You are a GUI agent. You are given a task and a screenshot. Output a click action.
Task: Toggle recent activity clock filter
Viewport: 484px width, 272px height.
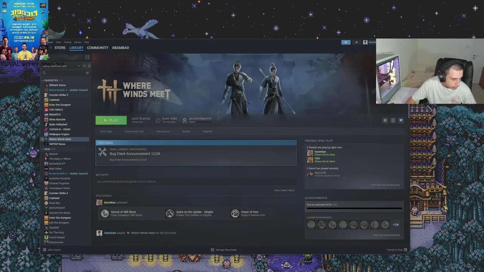click(84, 66)
